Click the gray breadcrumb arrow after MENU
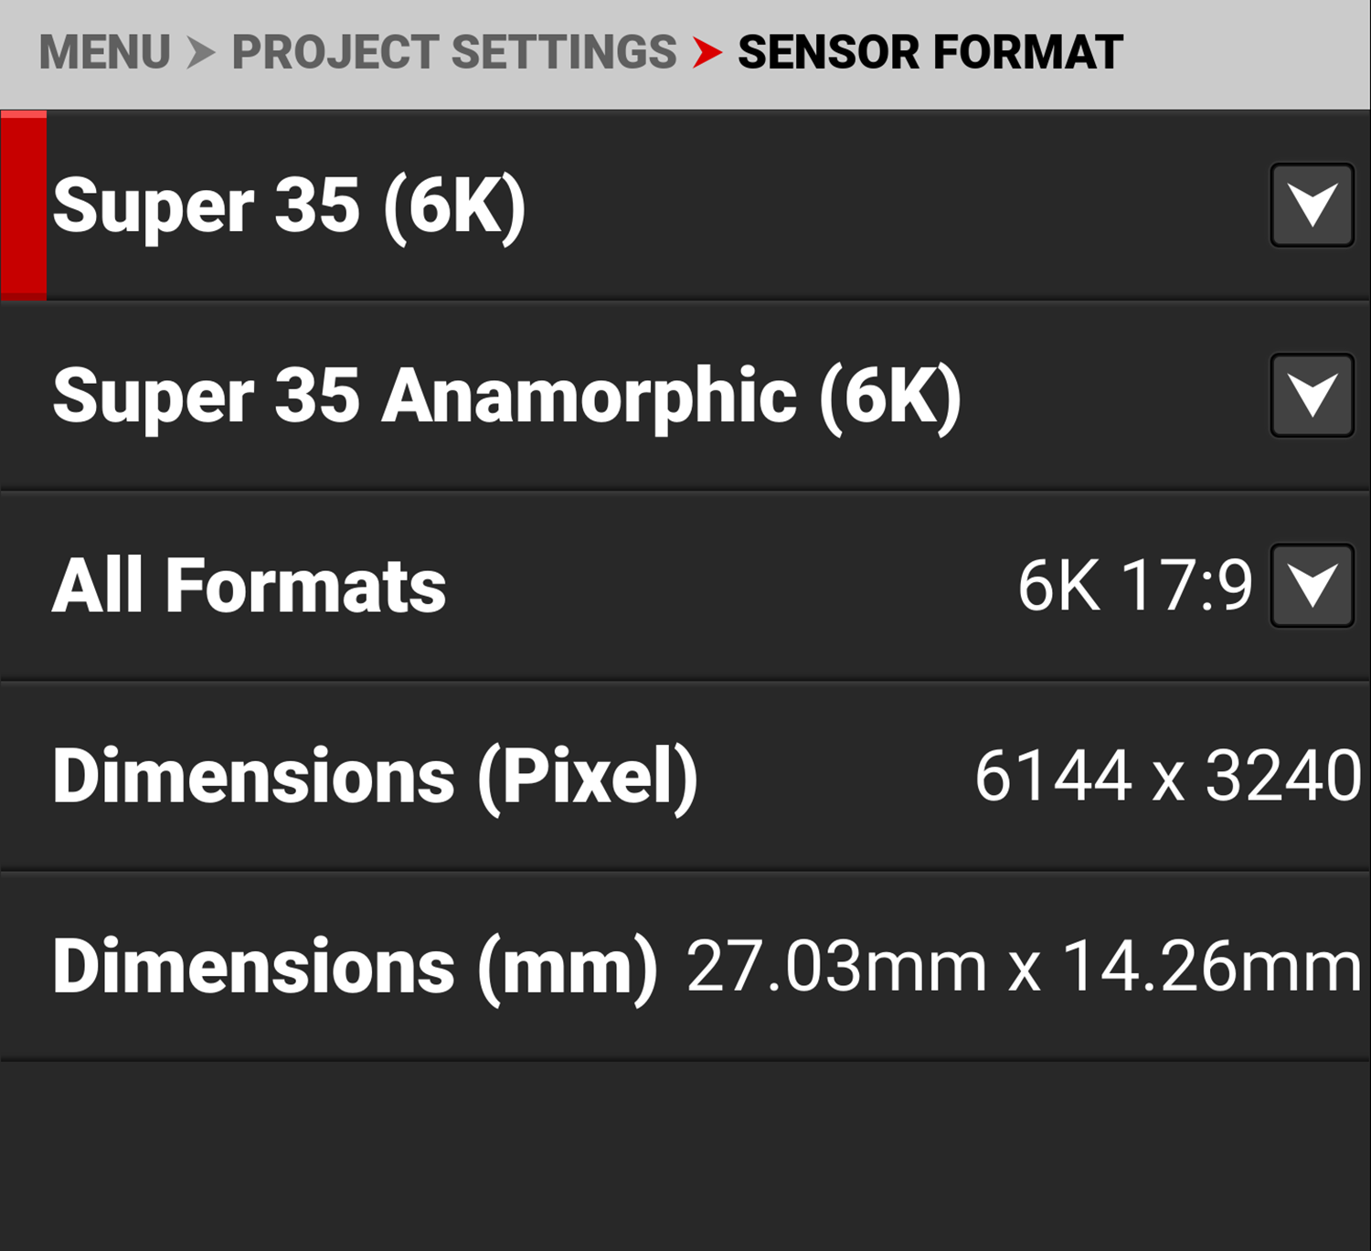 click(200, 52)
